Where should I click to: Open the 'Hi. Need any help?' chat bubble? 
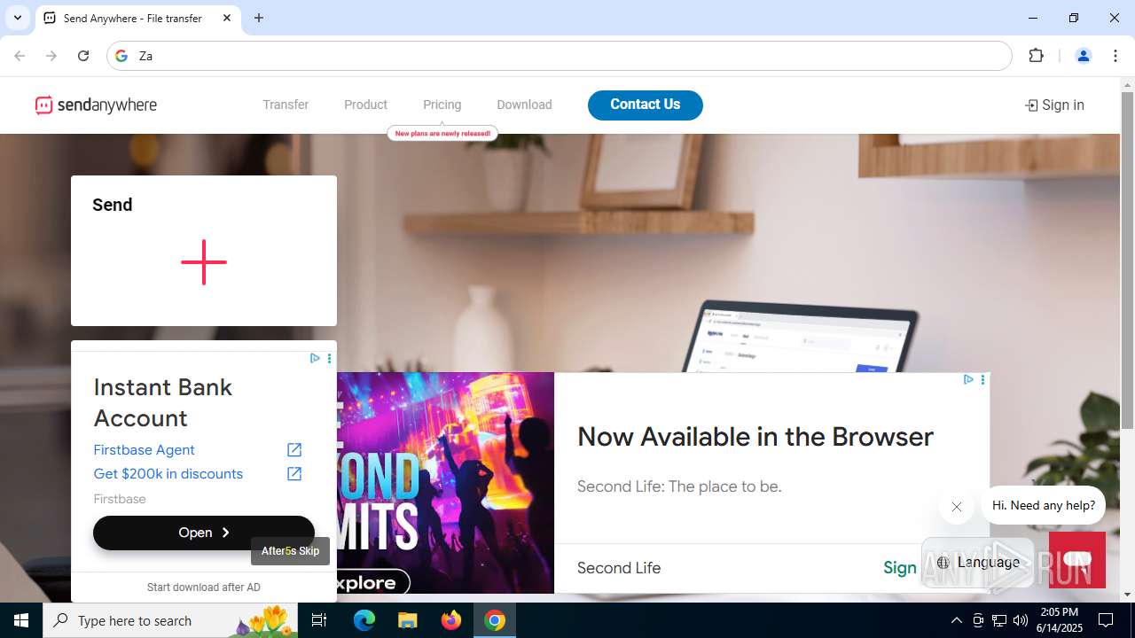coord(1044,505)
